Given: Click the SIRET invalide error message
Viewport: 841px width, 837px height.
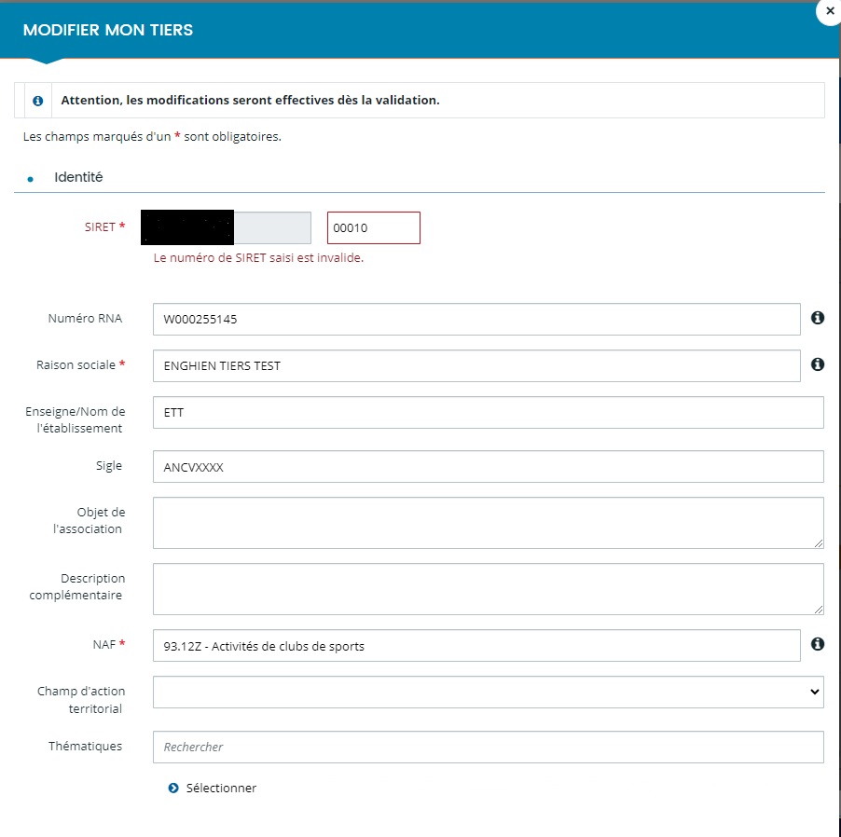Looking at the screenshot, I should pyautogui.click(x=258, y=258).
